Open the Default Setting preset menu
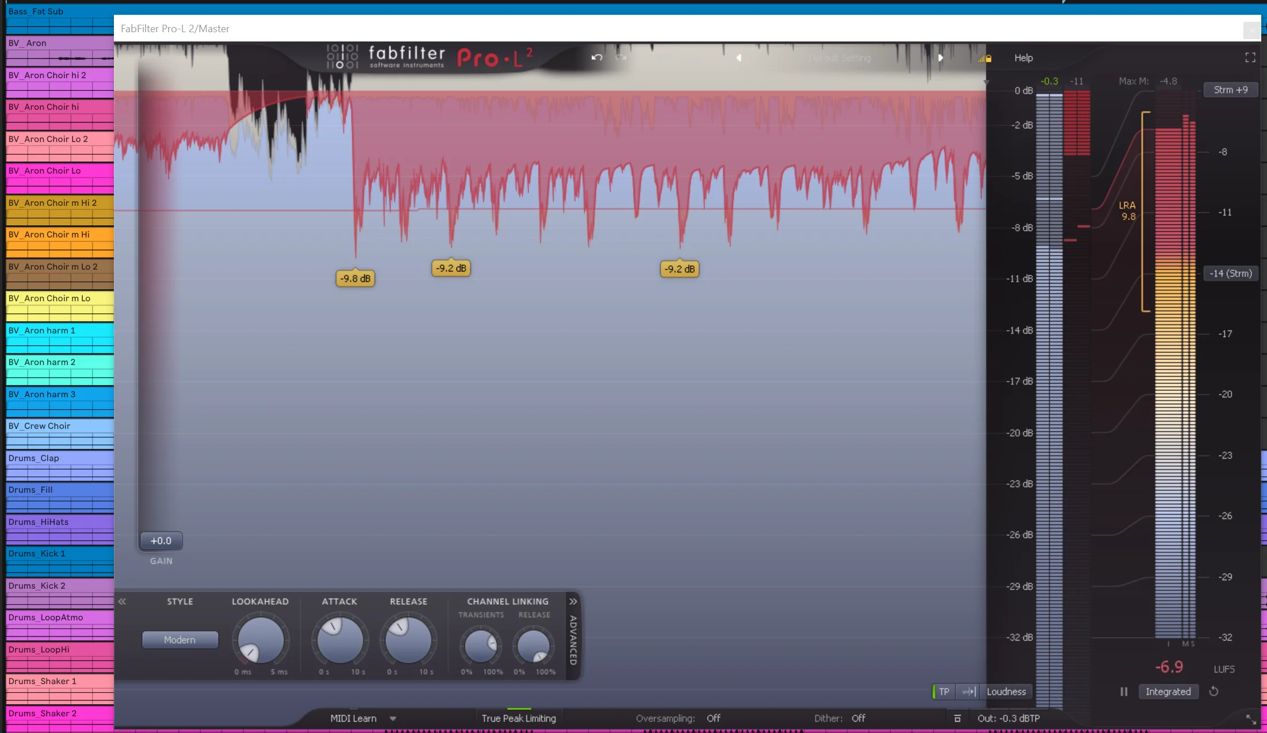 click(x=840, y=58)
